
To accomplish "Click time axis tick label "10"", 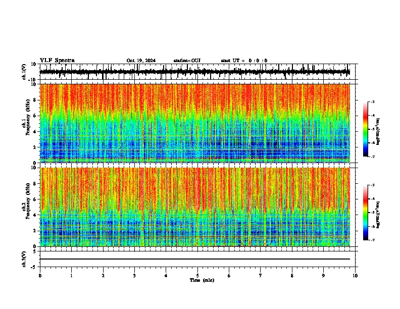I will pos(355,276).
